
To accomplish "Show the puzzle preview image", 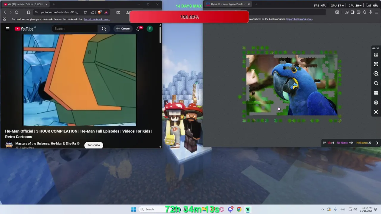I will tap(376, 55).
